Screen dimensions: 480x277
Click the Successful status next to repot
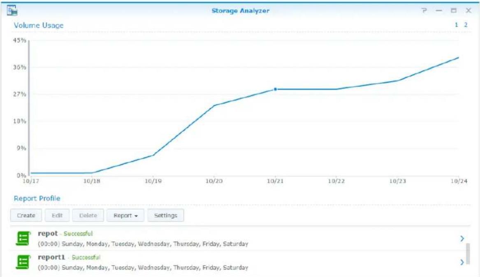[78, 233]
